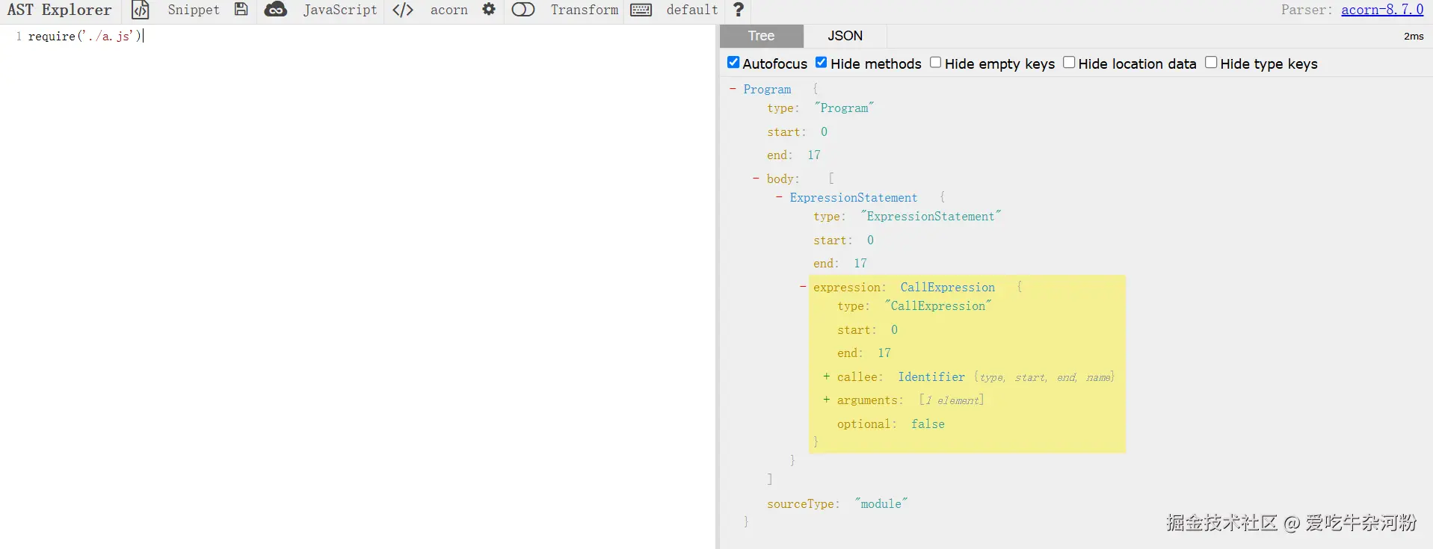
Task: Click the CallExpression type name
Action: pos(948,287)
